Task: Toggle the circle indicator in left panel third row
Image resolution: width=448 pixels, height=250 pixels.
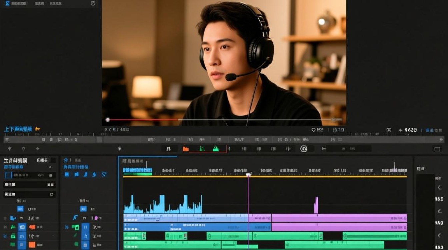Action: [52, 194]
